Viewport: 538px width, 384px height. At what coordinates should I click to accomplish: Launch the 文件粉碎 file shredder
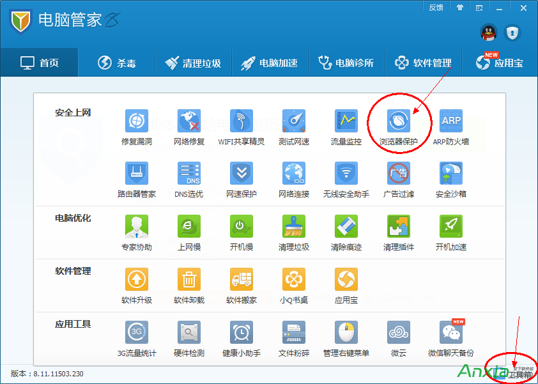[x=294, y=339]
